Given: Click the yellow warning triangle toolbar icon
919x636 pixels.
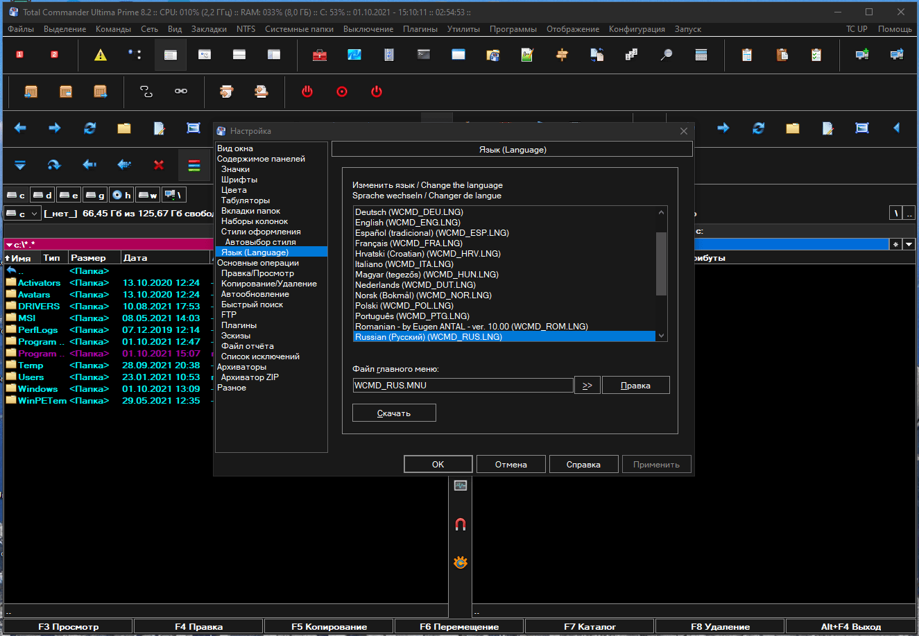Looking at the screenshot, I should click(101, 55).
